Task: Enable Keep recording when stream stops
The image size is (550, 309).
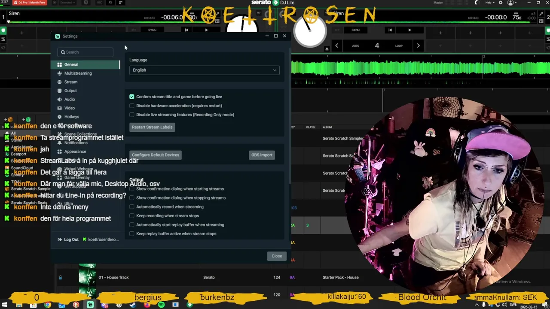Action: [132, 216]
